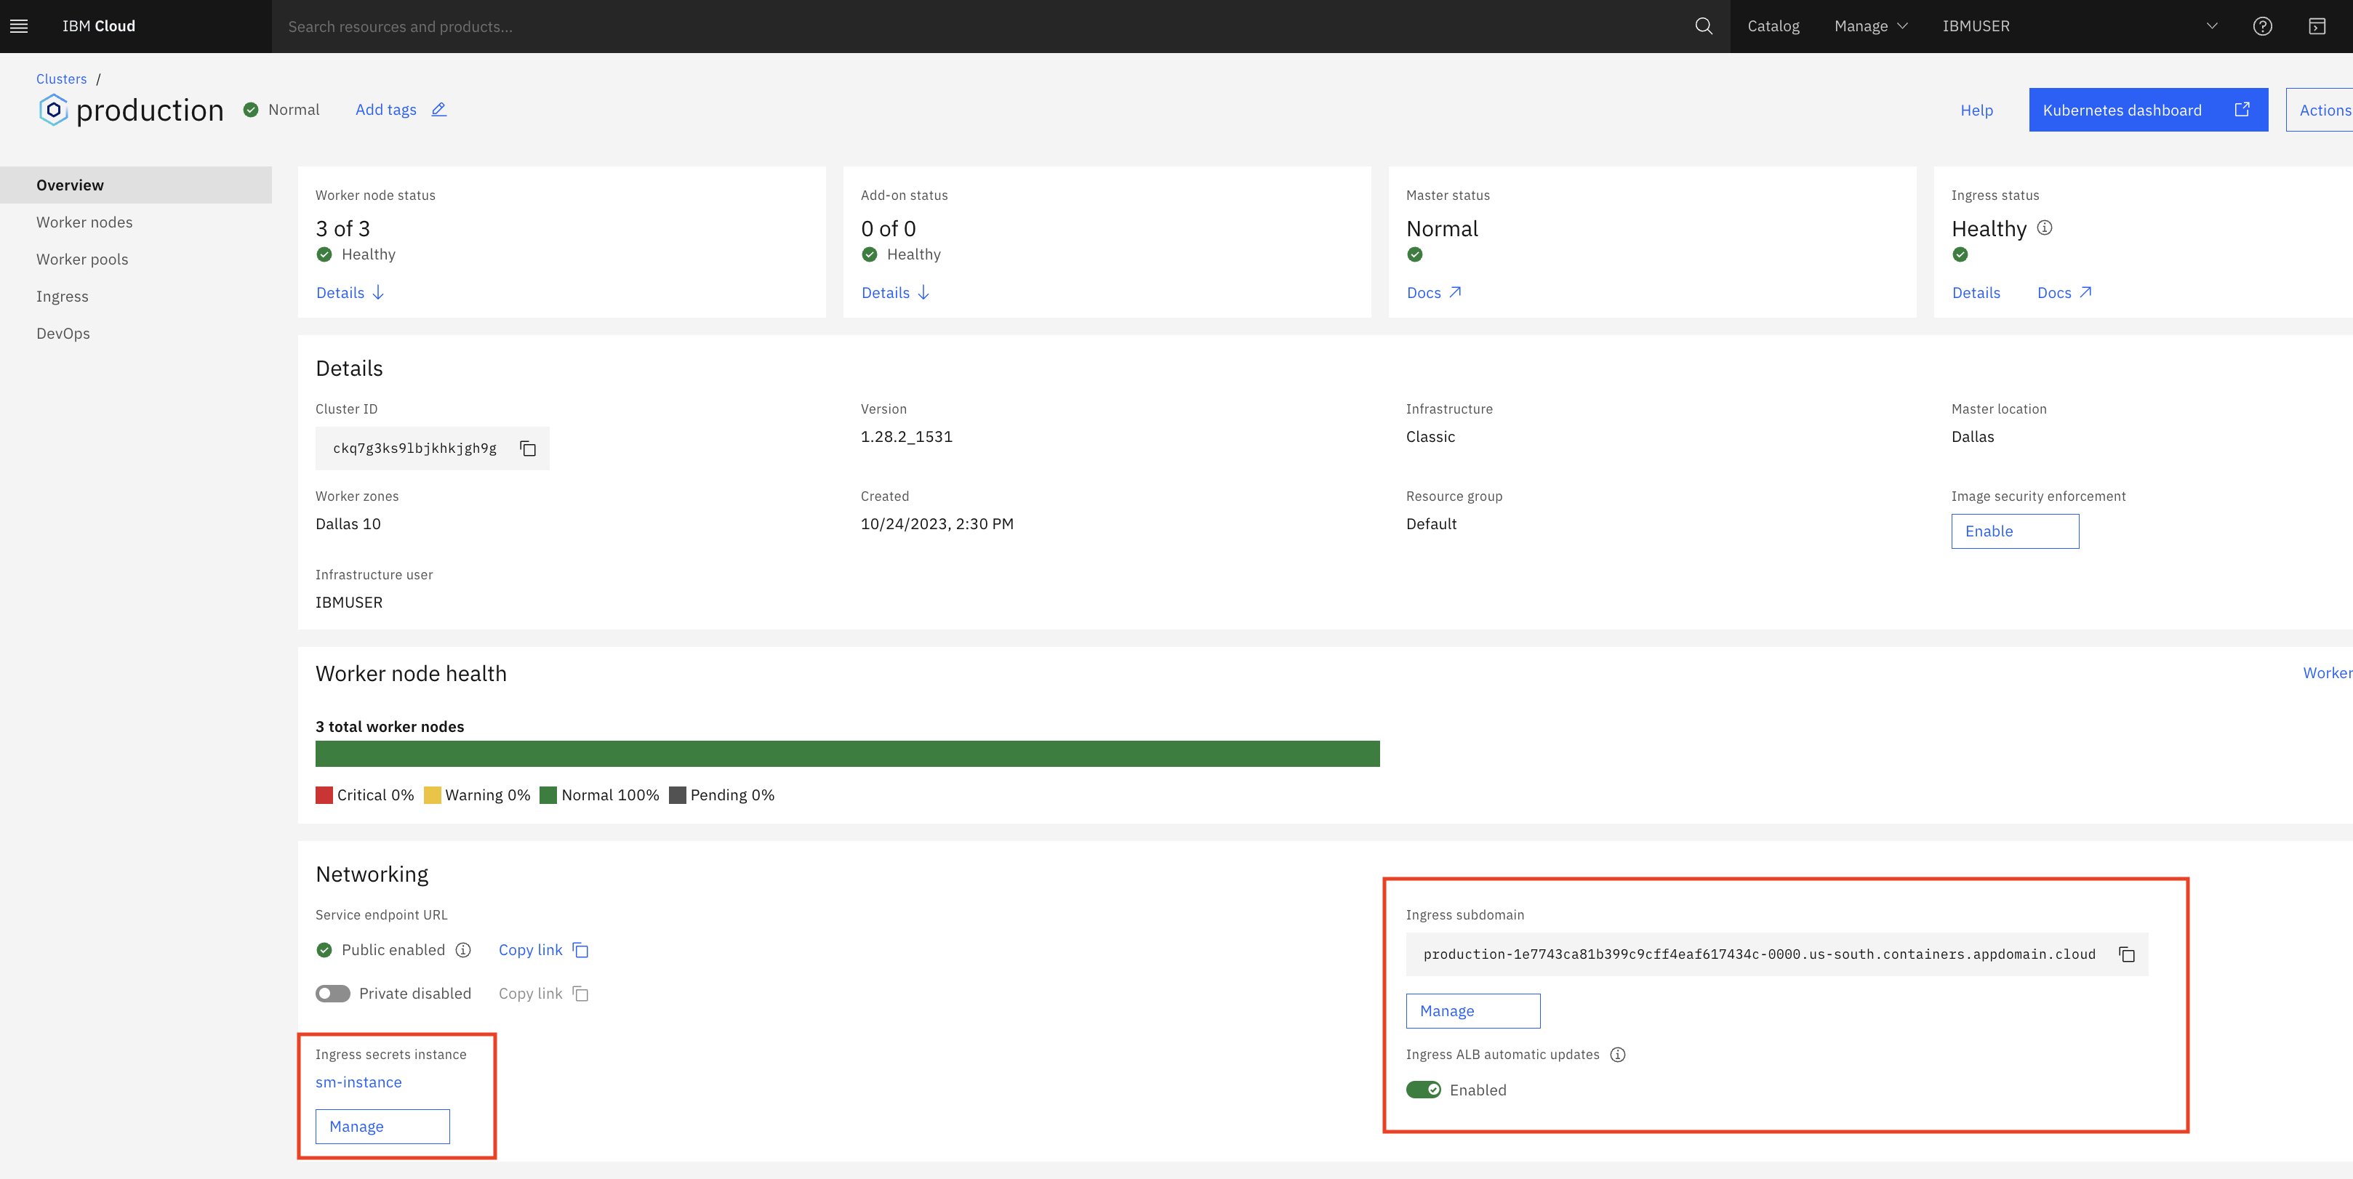2353x1179 pixels.
Task: Click the Healthy ingress status info icon
Action: pyautogui.click(x=2044, y=228)
